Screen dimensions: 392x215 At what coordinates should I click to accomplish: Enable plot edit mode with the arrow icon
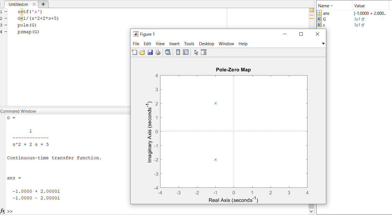coord(196,52)
